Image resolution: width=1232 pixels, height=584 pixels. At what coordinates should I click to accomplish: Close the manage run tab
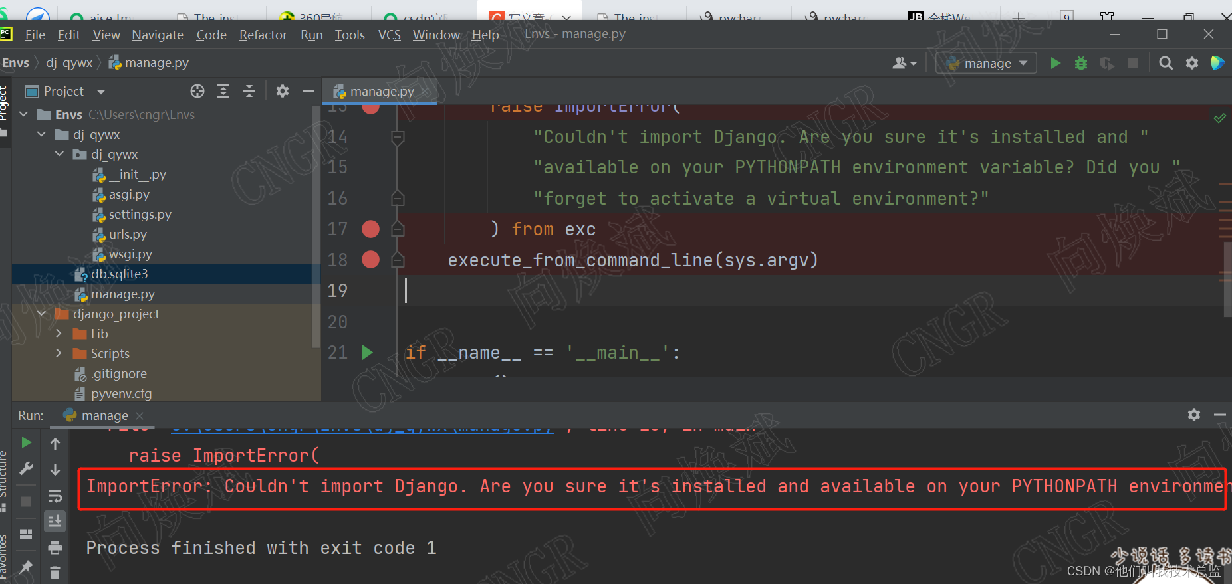pos(140,415)
